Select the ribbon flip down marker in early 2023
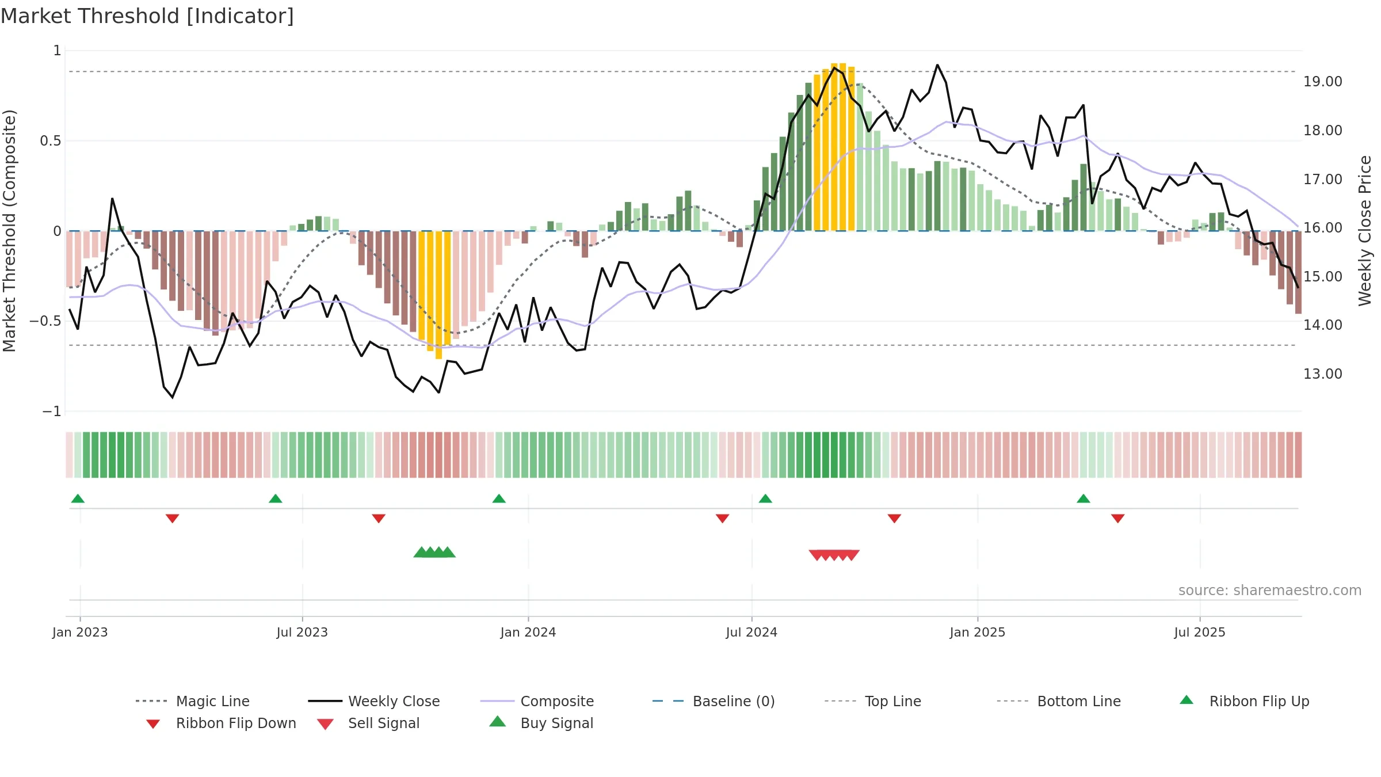The image size is (1381, 777). 172,519
